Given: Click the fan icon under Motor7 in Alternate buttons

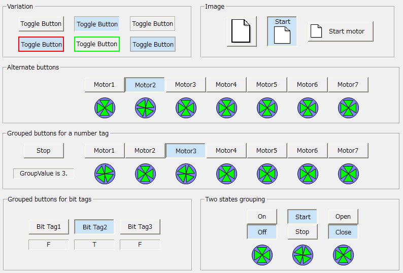Looking at the screenshot, I should (x=348, y=108).
